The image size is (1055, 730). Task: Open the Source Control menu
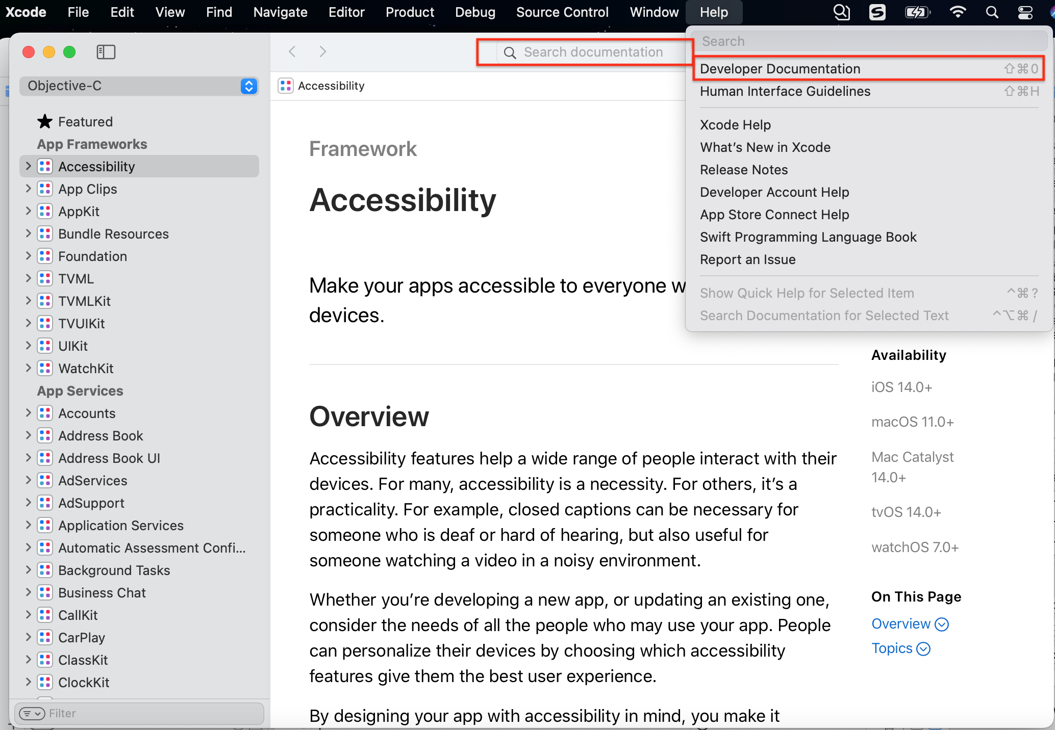(x=562, y=12)
